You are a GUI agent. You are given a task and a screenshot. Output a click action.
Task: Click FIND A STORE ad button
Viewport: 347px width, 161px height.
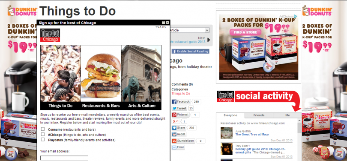coord(245,32)
